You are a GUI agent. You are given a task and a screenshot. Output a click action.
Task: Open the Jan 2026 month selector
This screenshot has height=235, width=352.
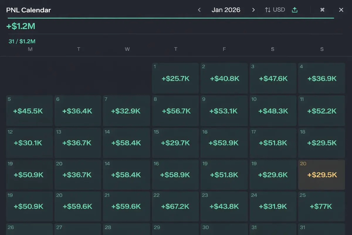click(226, 10)
